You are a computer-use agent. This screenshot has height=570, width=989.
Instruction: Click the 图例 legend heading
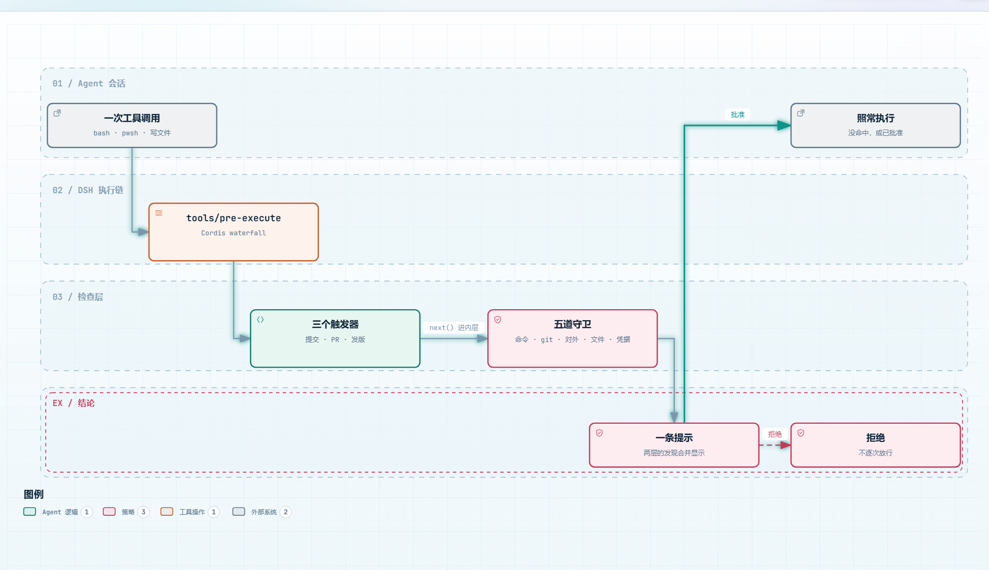(x=33, y=495)
